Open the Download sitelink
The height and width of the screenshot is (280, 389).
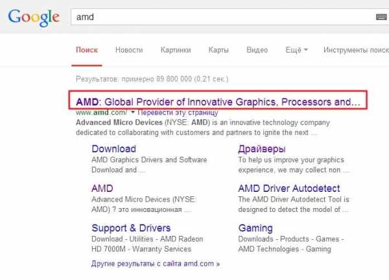[x=113, y=149]
